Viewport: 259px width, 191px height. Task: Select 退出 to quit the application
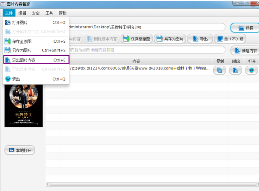(x=36, y=79)
